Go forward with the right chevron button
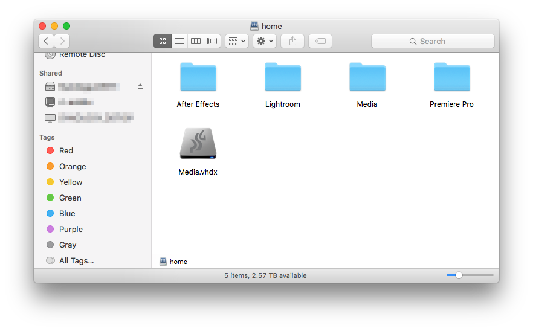The height and width of the screenshot is (331, 533). [x=62, y=41]
